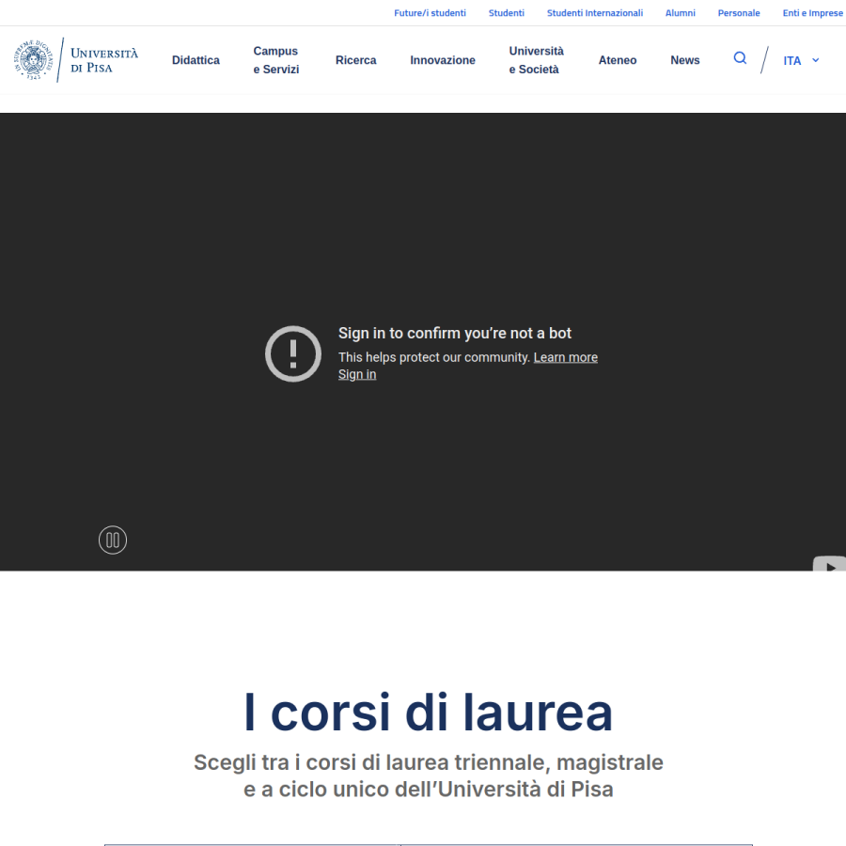Go to Future/i studenti page
The height and width of the screenshot is (846, 846).
[430, 13]
